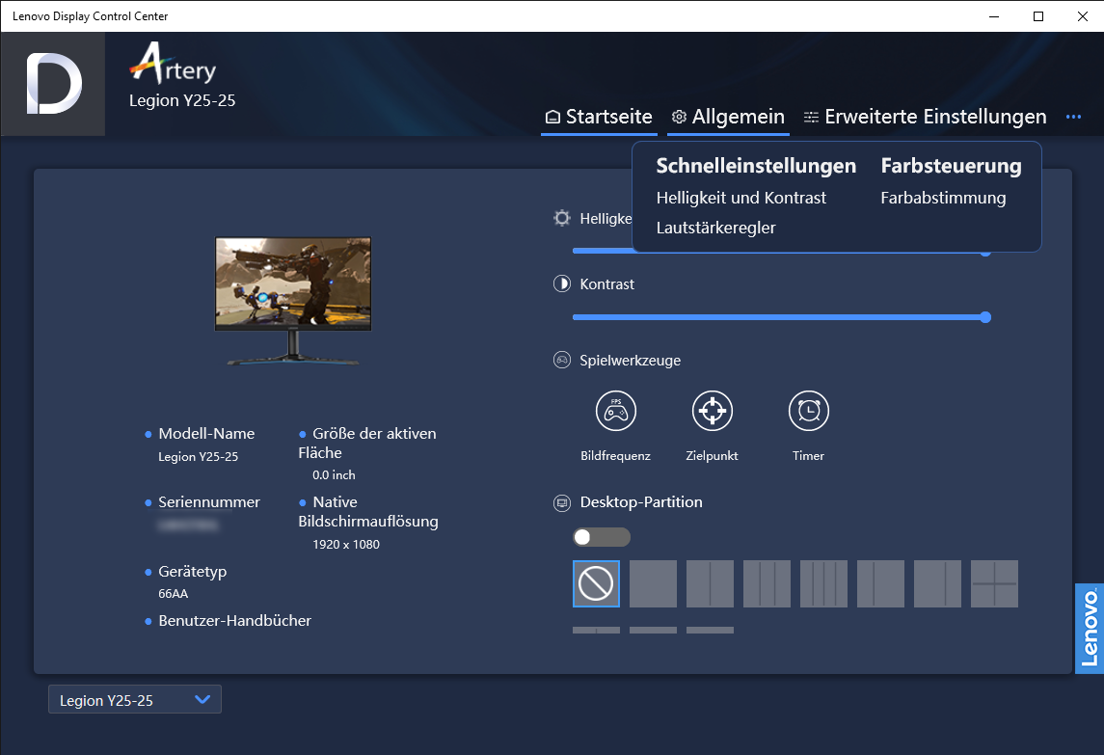Open the Benutzer-Handbücher link
The image size is (1104, 755).
[x=234, y=620]
